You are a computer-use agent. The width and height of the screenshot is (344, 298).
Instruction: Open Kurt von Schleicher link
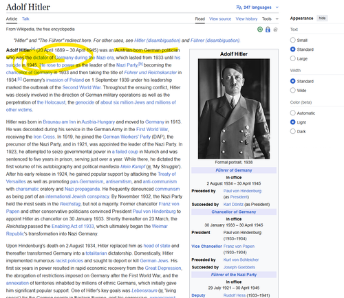(241, 260)
